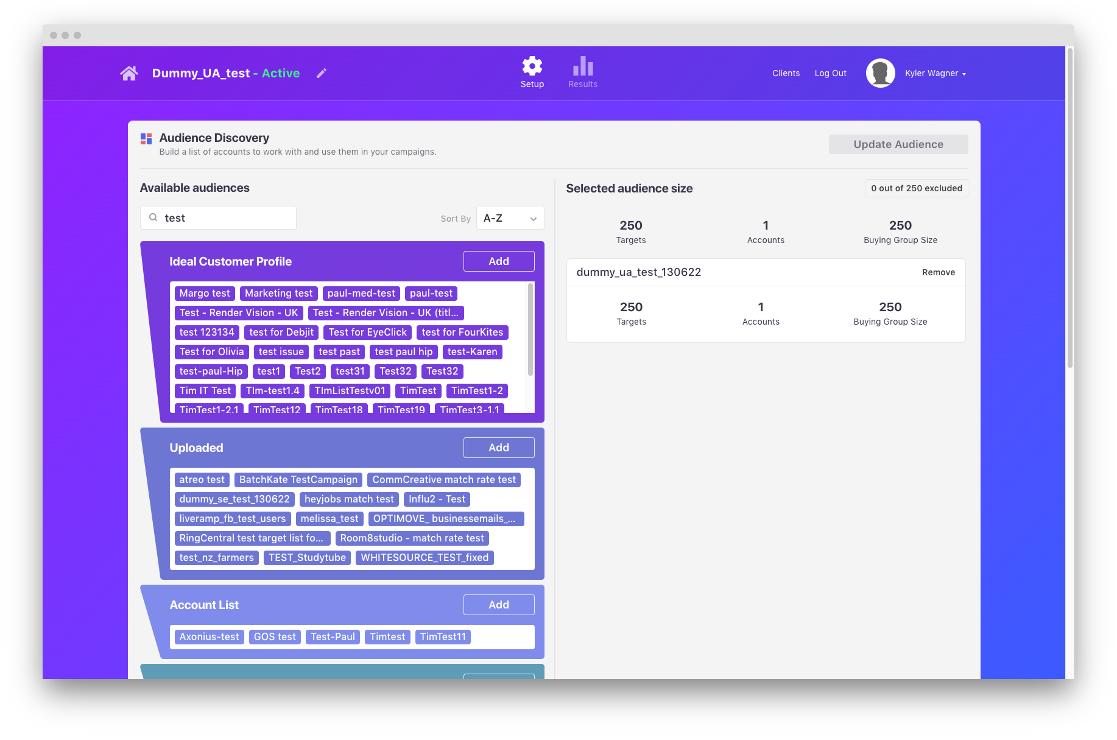Toggle the atreo test uploaded tag
The height and width of the screenshot is (740, 1117).
202,480
